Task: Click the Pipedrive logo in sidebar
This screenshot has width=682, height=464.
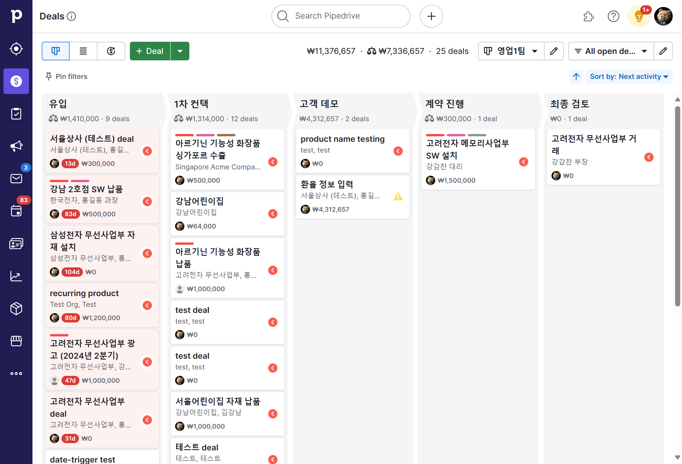Action: pyautogui.click(x=16, y=16)
